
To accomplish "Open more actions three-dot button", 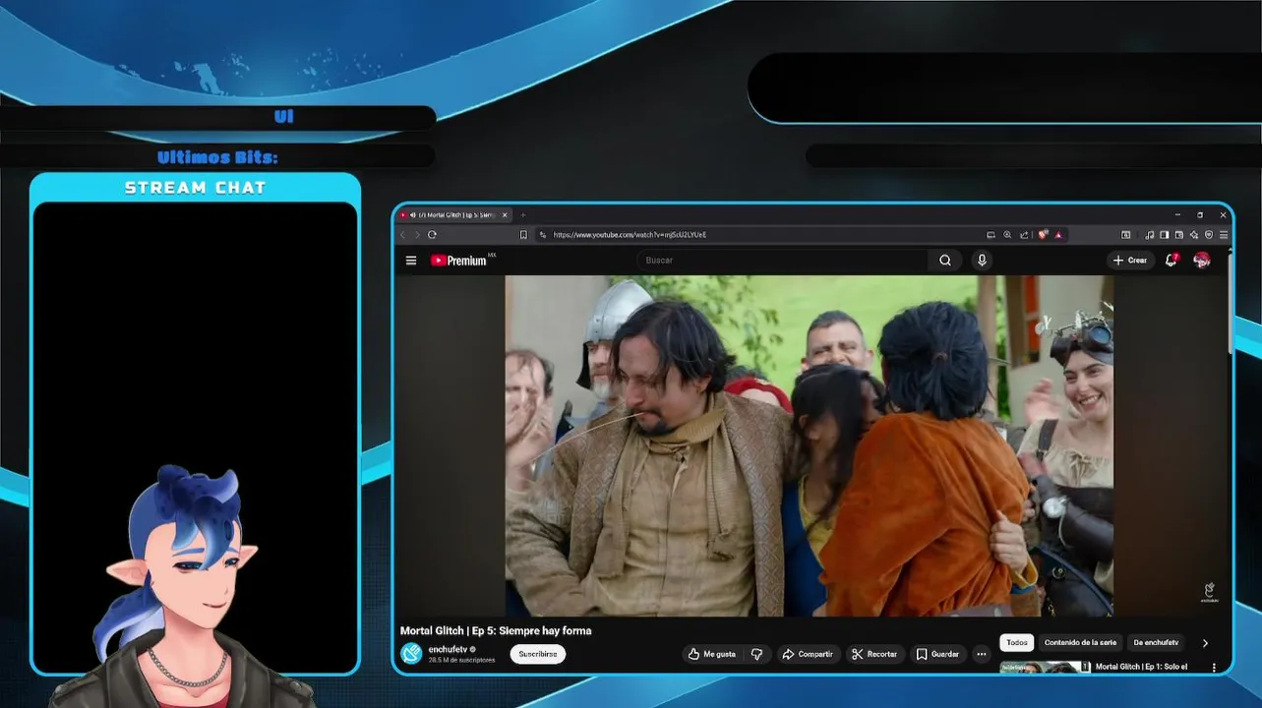I will coord(981,654).
